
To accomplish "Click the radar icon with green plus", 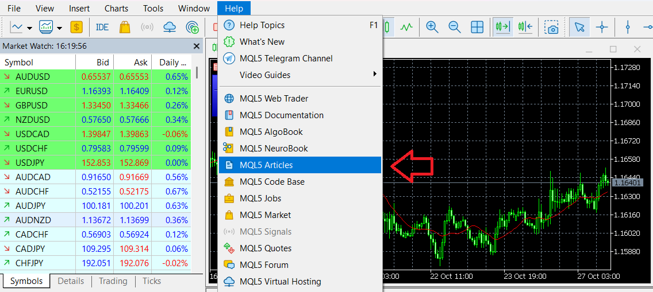I will 192,28.
